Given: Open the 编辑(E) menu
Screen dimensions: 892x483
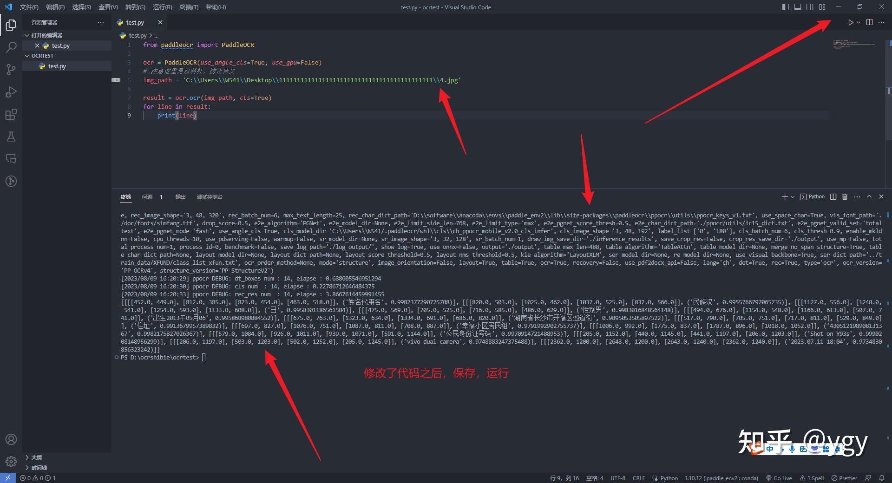Looking at the screenshot, I should tap(55, 7).
